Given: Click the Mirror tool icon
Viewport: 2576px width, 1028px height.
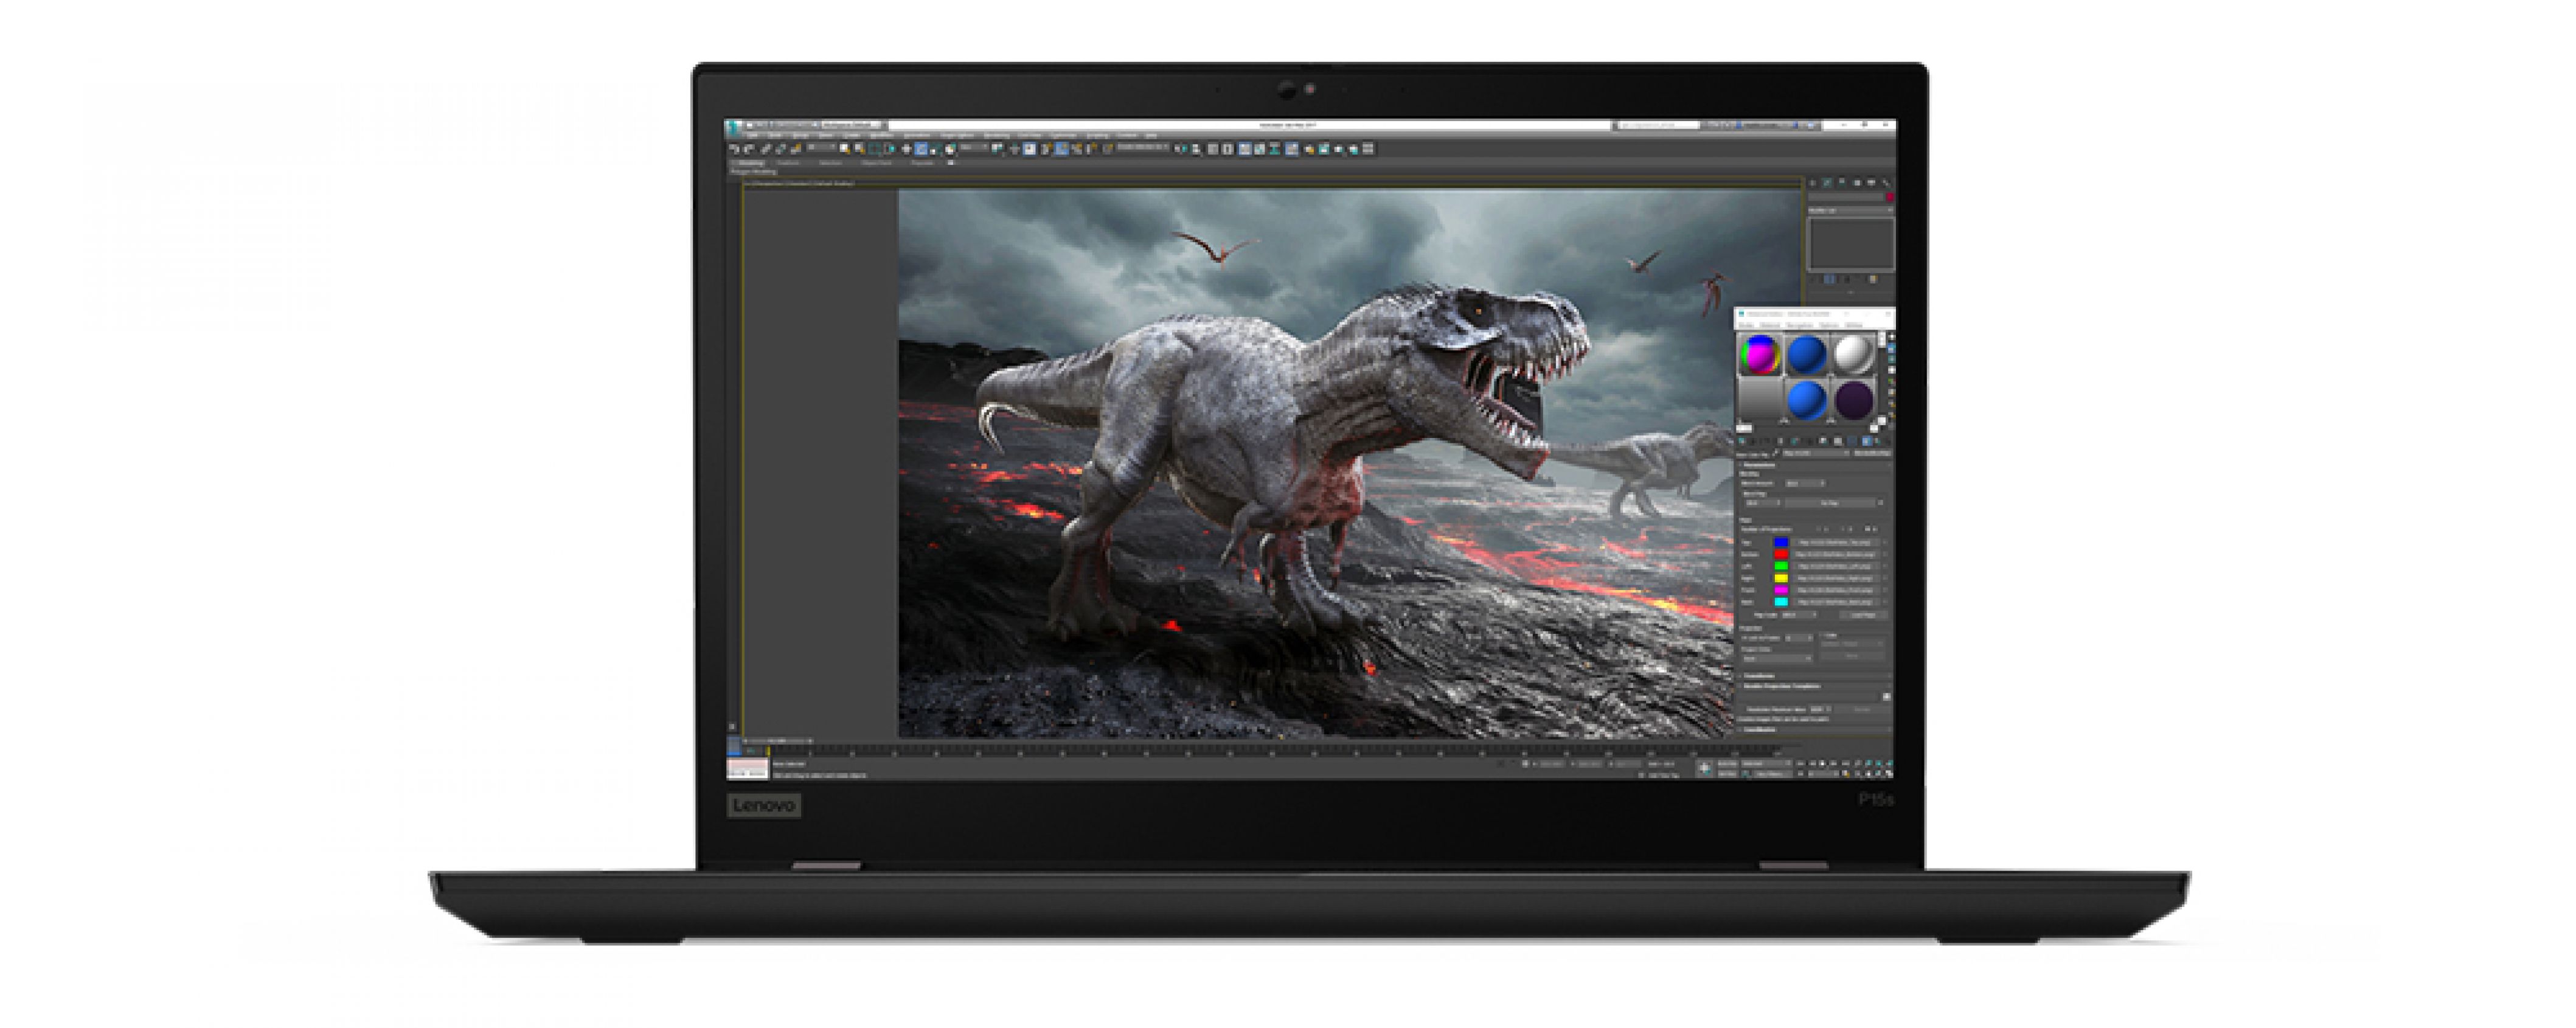Looking at the screenshot, I should pos(1182,149).
